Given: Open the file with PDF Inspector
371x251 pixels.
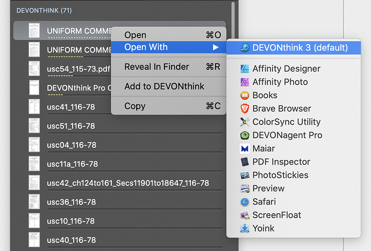Looking at the screenshot, I should point(294,162).
